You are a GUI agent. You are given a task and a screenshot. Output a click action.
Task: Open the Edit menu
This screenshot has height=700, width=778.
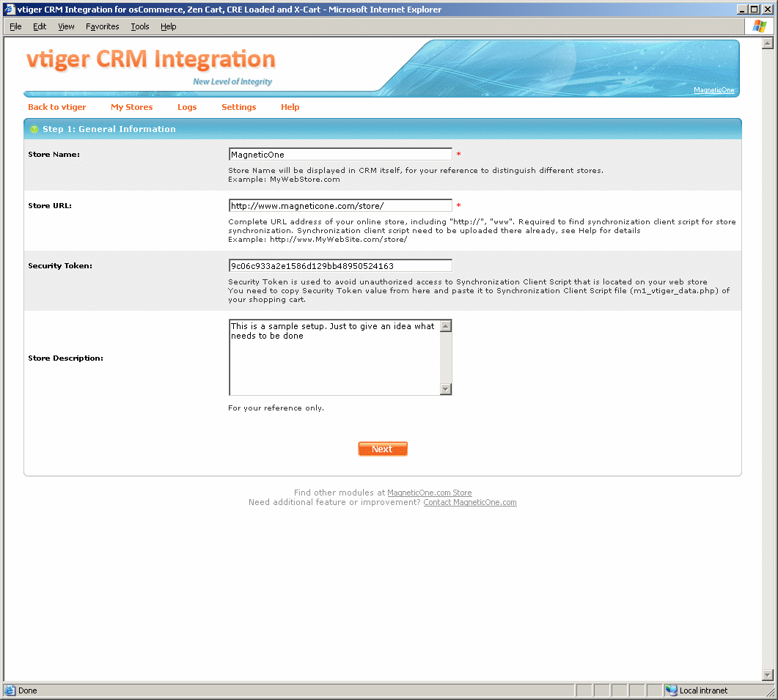click(x=40, y=27)
